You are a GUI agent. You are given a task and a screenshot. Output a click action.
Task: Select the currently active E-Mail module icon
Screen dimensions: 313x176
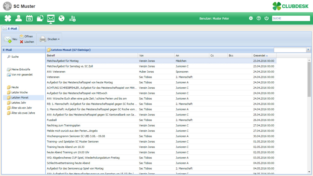[51, 18]
